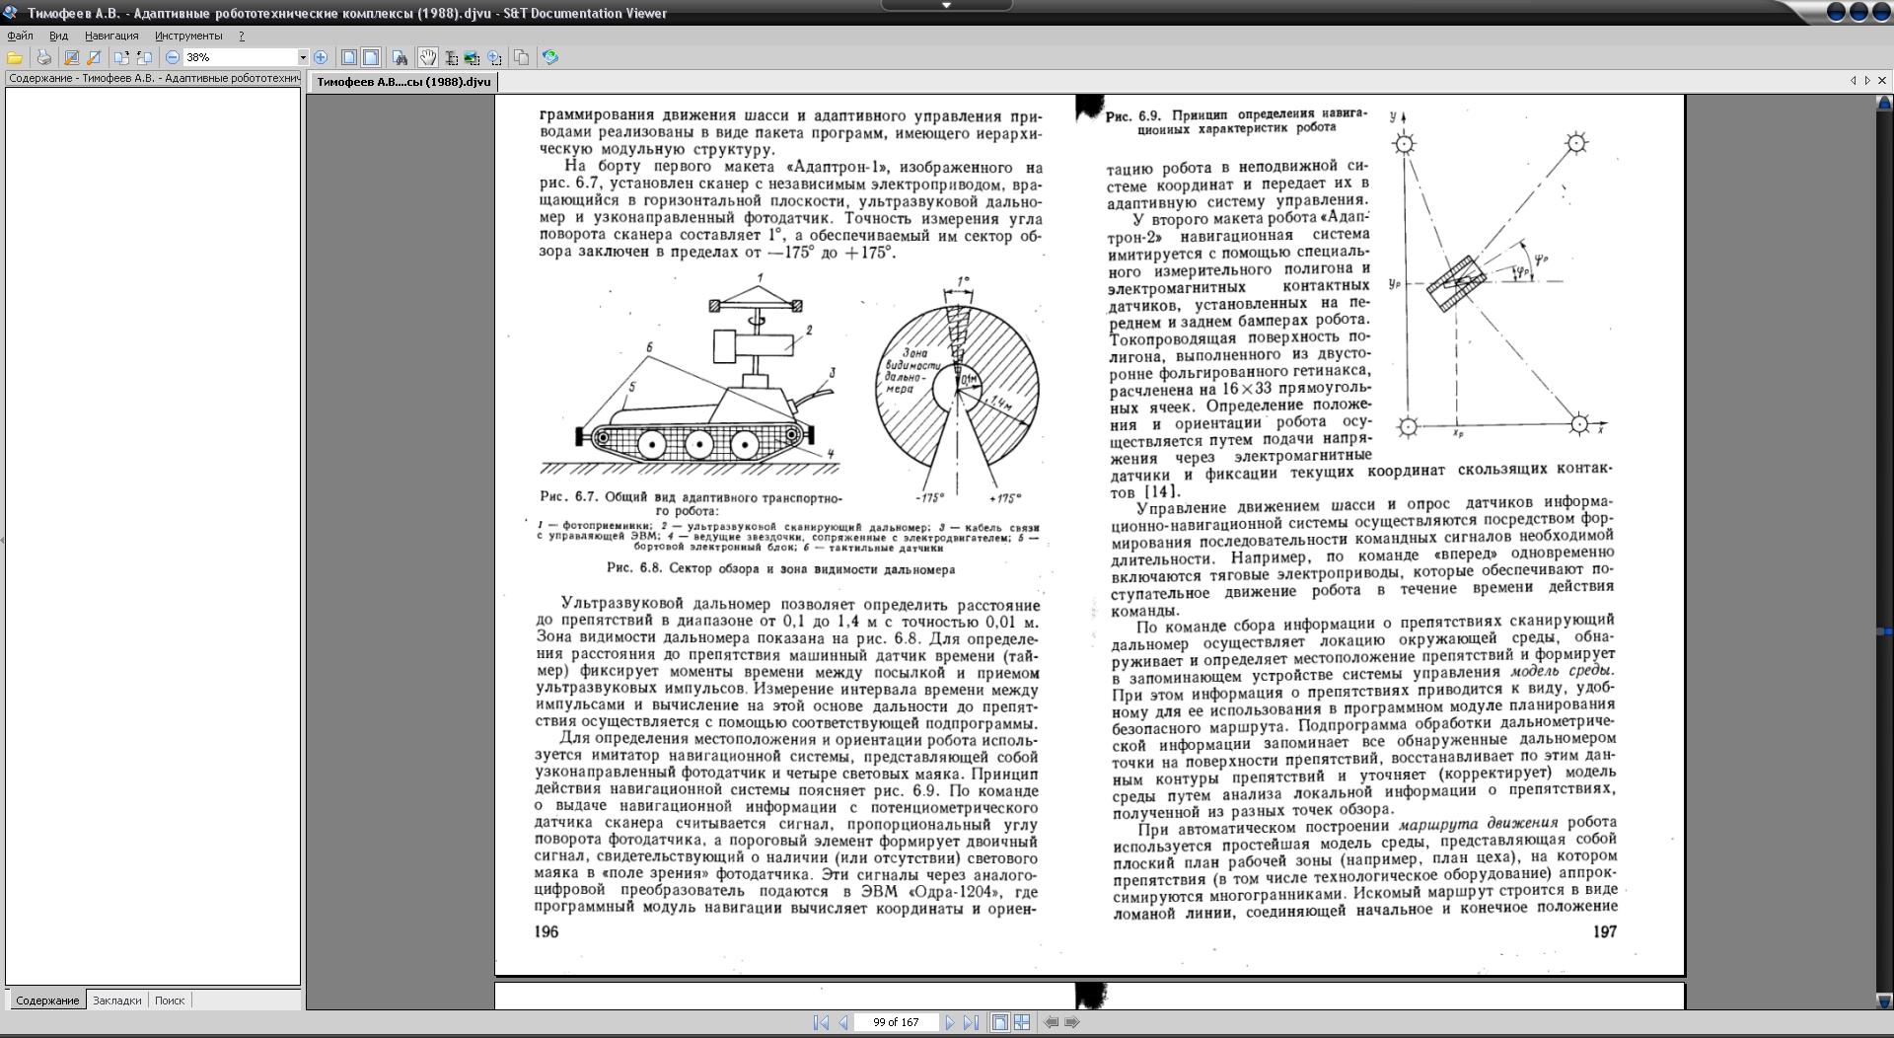The height and width of the screenshot is (1038, 1894).
Task: Toggle single page layout in status bar
Action: (999, 1023)
